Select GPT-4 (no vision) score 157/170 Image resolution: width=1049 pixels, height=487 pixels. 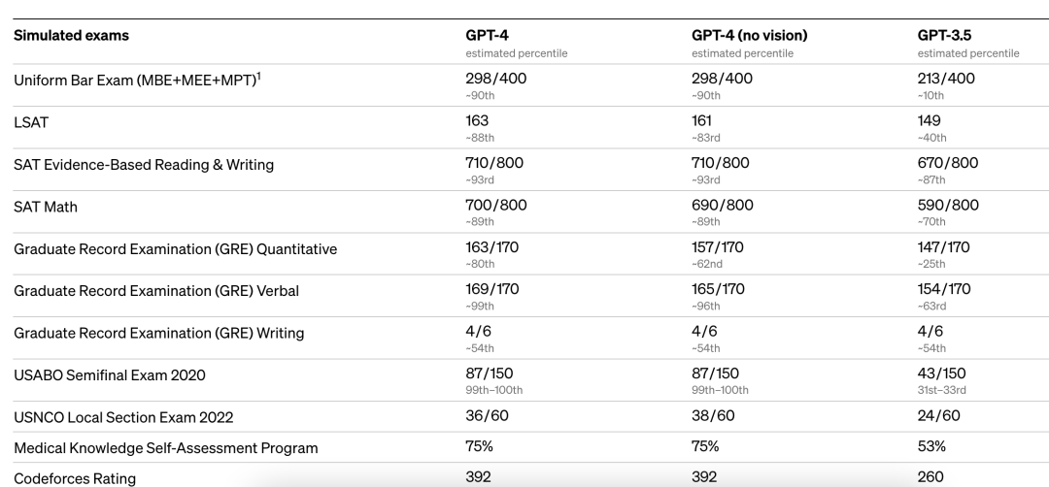[x=718, y=247]
